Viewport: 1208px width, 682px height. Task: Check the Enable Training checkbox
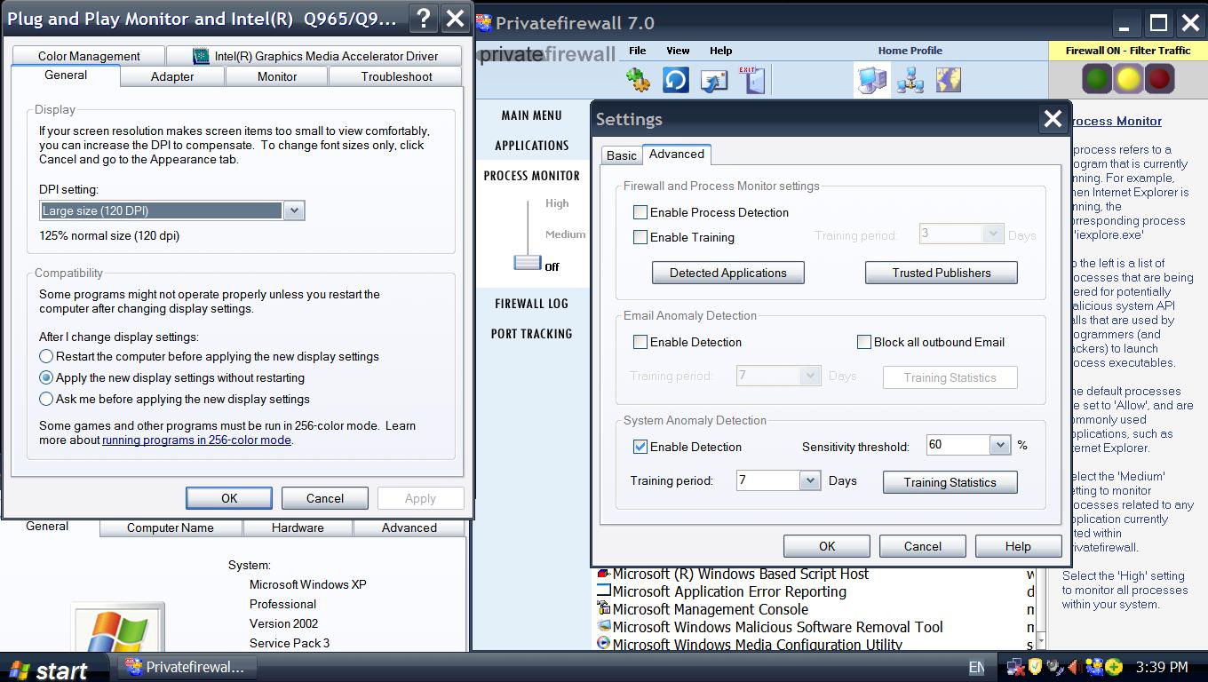640,237
